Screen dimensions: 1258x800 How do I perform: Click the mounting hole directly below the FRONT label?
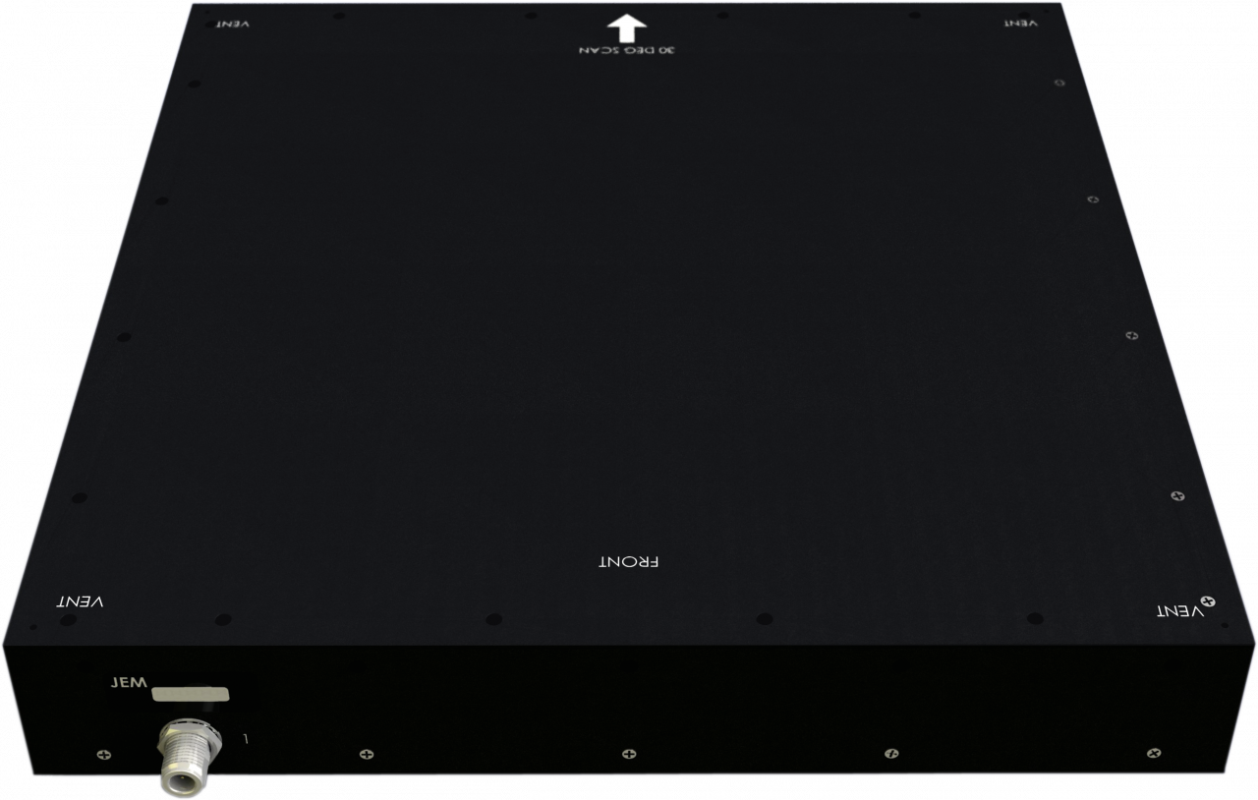point(493,619)
